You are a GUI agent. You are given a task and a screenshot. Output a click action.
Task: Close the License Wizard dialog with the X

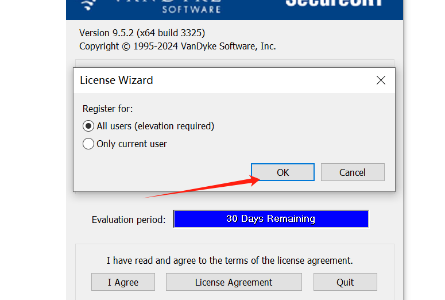coord(381,80)
